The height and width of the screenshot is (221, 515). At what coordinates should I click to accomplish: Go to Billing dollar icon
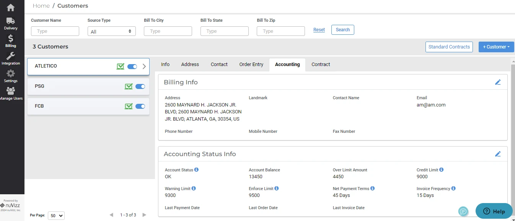(11, 41)
